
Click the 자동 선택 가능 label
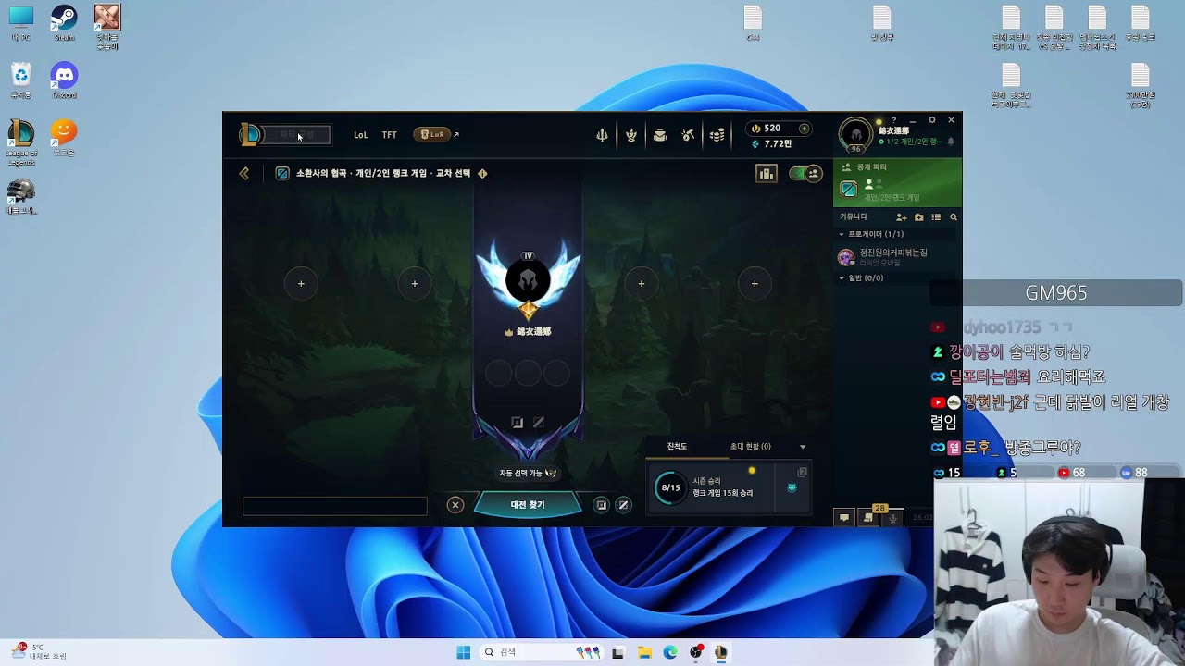(x=528, y=473)
